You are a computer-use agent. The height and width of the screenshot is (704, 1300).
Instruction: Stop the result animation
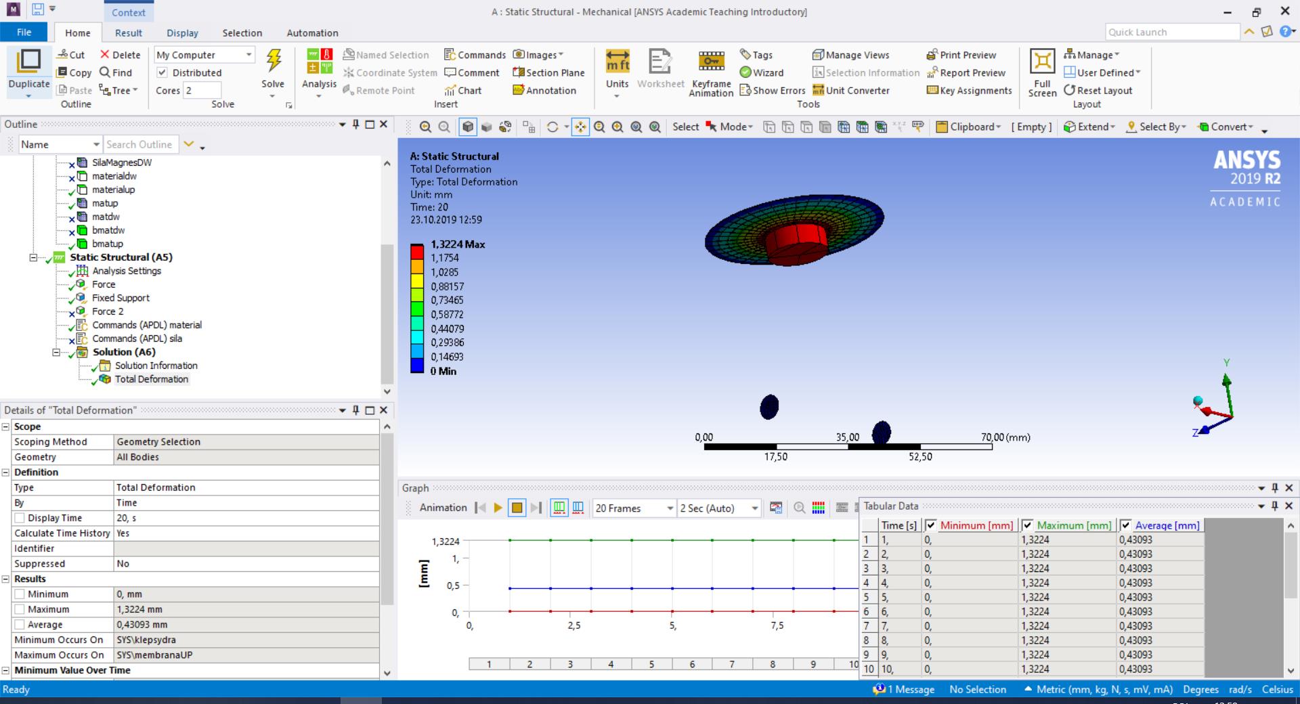[517, 508]
